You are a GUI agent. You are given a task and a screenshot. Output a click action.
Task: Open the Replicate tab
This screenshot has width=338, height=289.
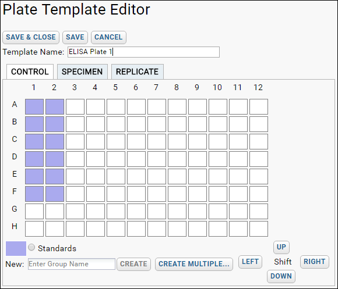[x=138, y=72]
